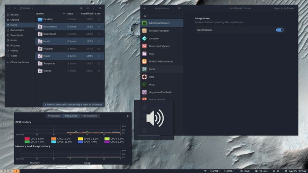This screenshot has width=308, height=173.
Task: Open System Monitor hamburger menu
Action: tap(128, 116)
